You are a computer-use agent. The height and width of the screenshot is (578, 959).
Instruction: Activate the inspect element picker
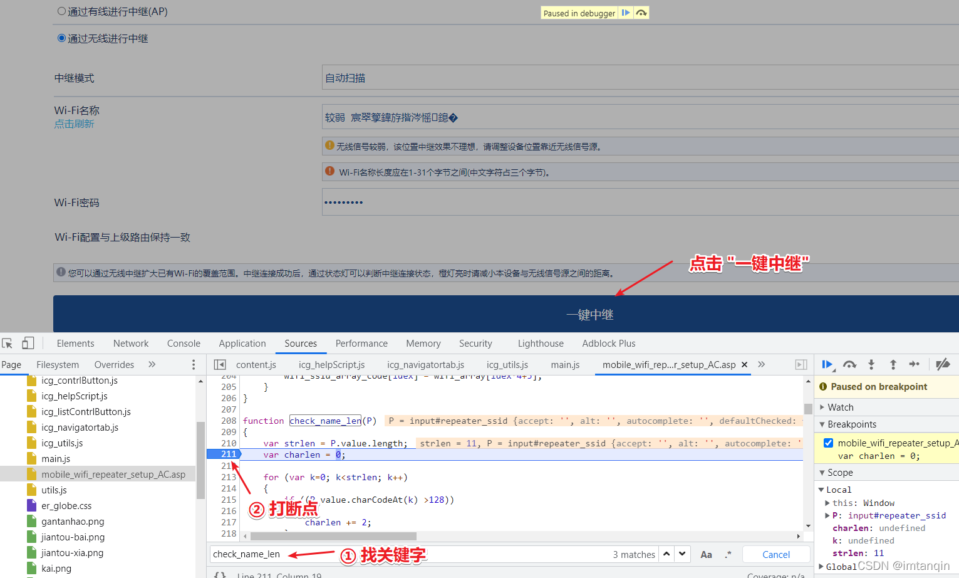point(8,343)
